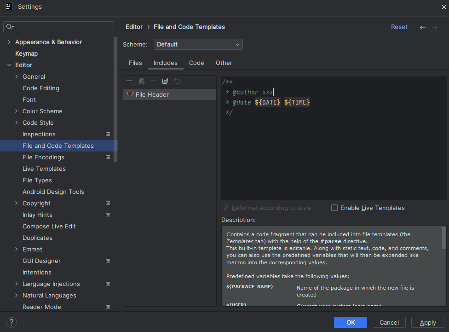Click project-level marker icon beside Reader Mode
The height and width of the screenshot is (332, 449).
coord(108,307)
